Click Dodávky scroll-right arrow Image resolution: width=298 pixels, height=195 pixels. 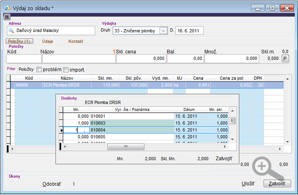coord(225,146)
